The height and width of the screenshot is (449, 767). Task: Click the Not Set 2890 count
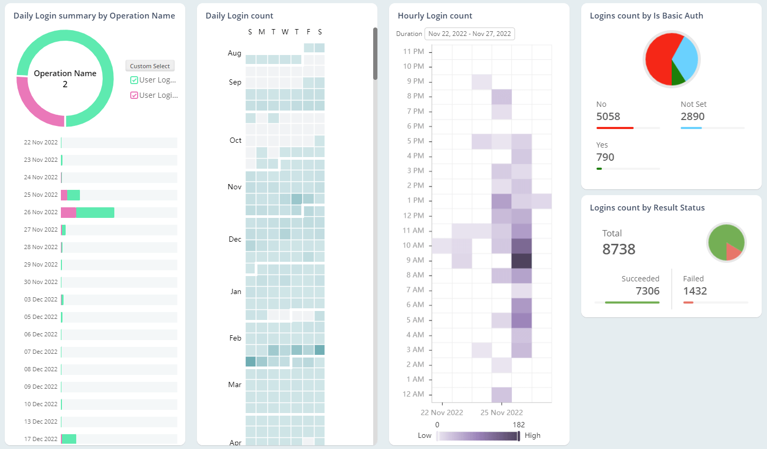[x=692, y=116]
